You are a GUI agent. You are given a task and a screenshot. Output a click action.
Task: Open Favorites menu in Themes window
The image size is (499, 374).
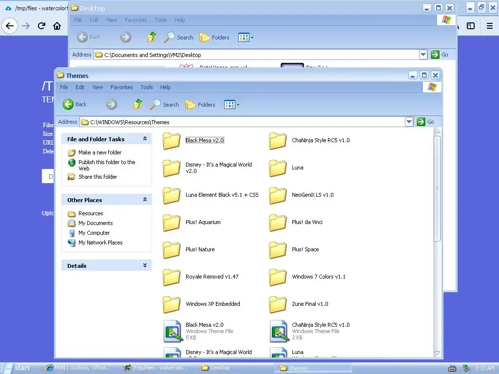click(x=121, y=87)
